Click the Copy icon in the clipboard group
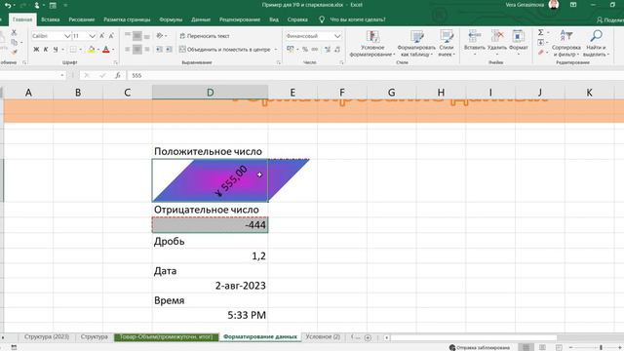Image resolution: width=624 pixels, height=351 pixels. (x=15, y=42)
